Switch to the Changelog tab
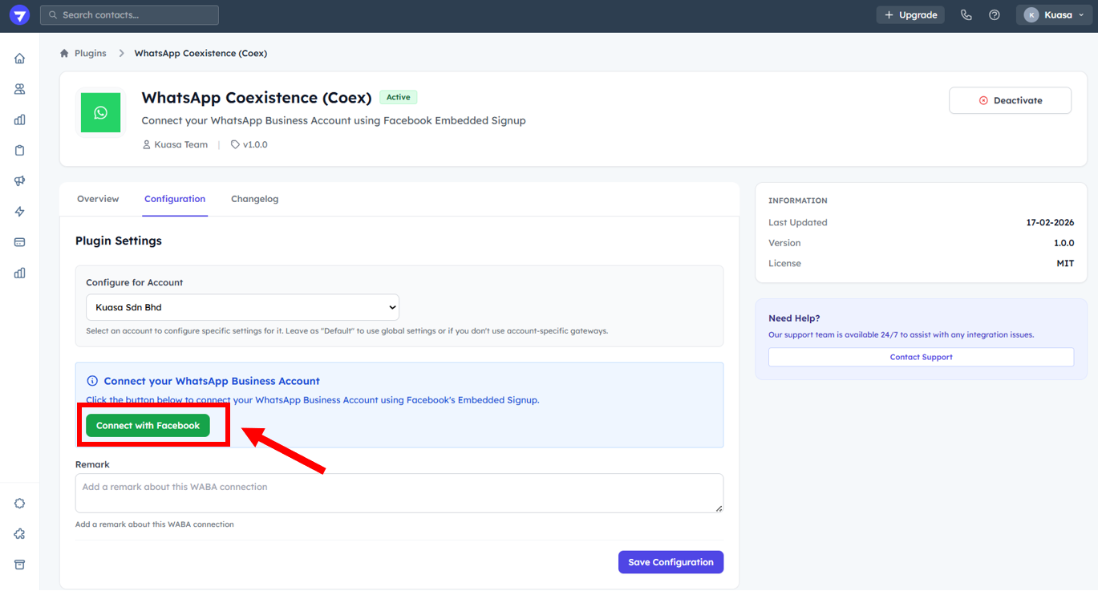1098x591 pixels. [x=254, y=199]
